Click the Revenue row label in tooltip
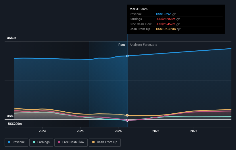Screen dimensions: 236x150 coord(136,14)
